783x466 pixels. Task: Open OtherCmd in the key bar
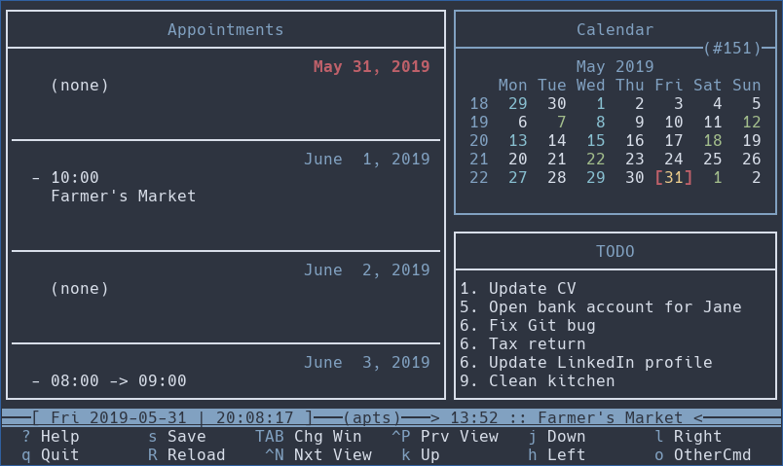[702, 455]
